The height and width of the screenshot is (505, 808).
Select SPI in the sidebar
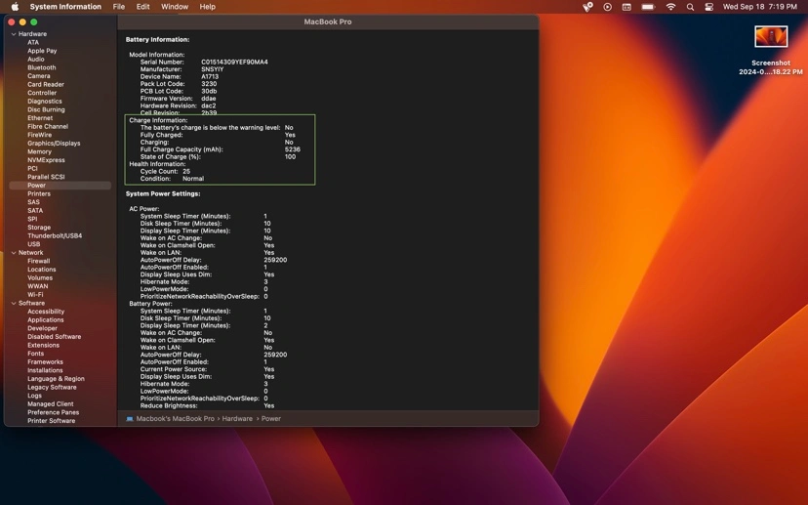(x=32, y=219)
